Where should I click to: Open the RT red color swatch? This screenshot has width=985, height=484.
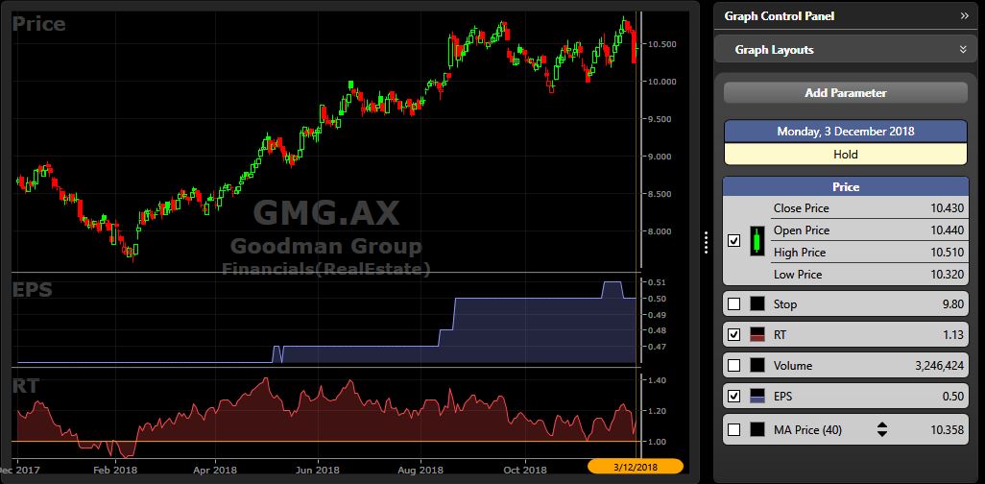[757, 335]
